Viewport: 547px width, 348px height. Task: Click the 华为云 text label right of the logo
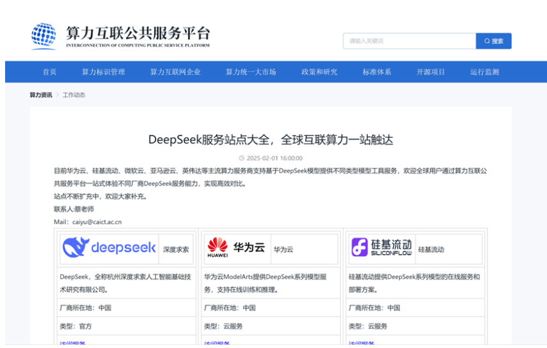point(283,250)
